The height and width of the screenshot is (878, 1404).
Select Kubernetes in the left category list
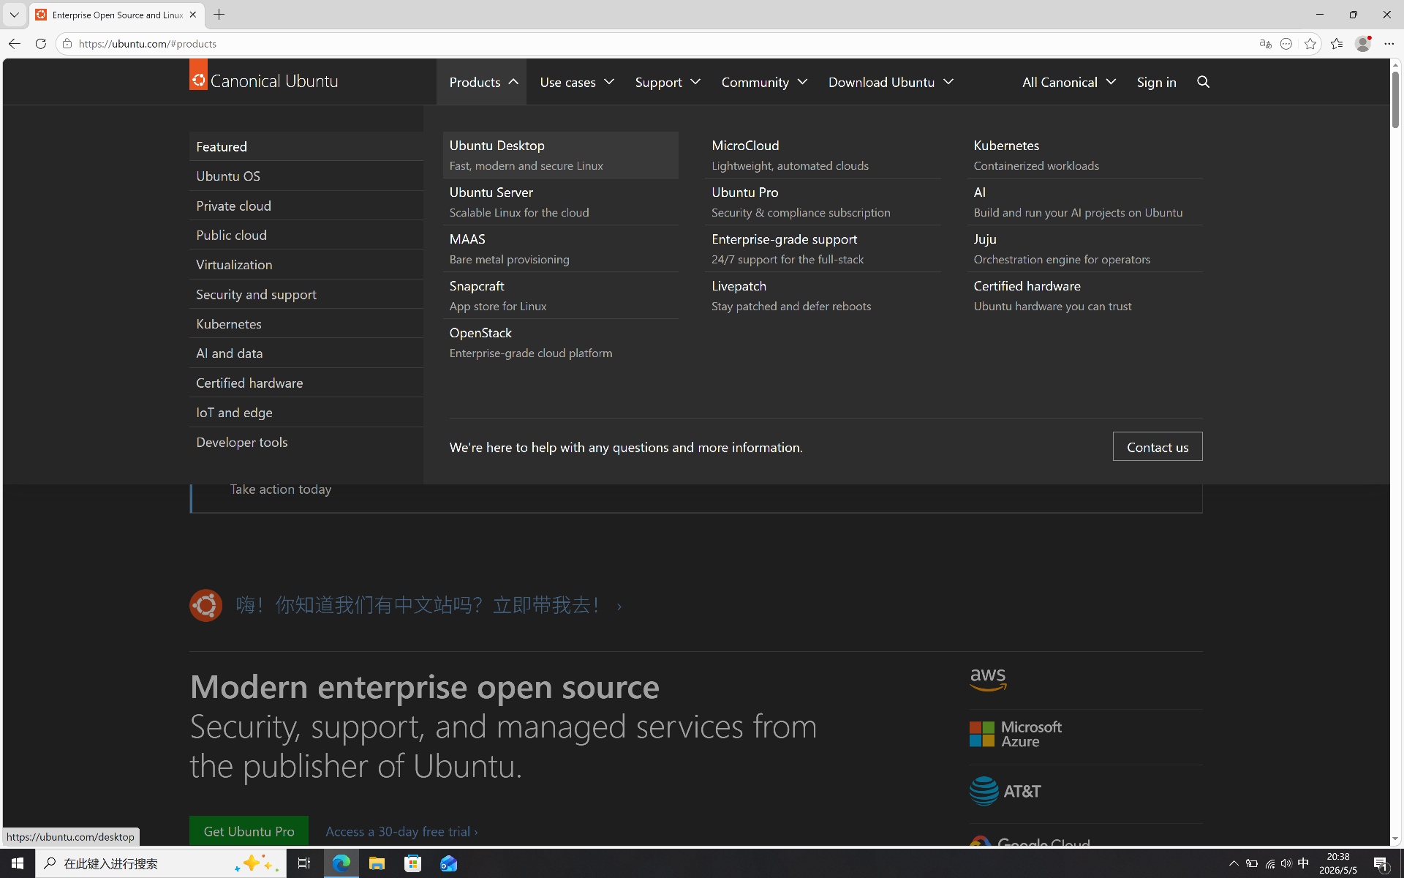306,323
